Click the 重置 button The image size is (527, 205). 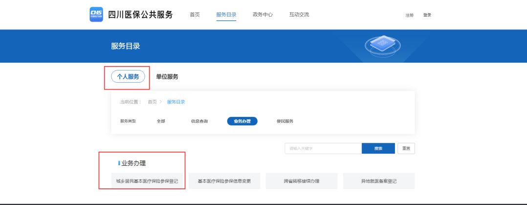point(406,148)
